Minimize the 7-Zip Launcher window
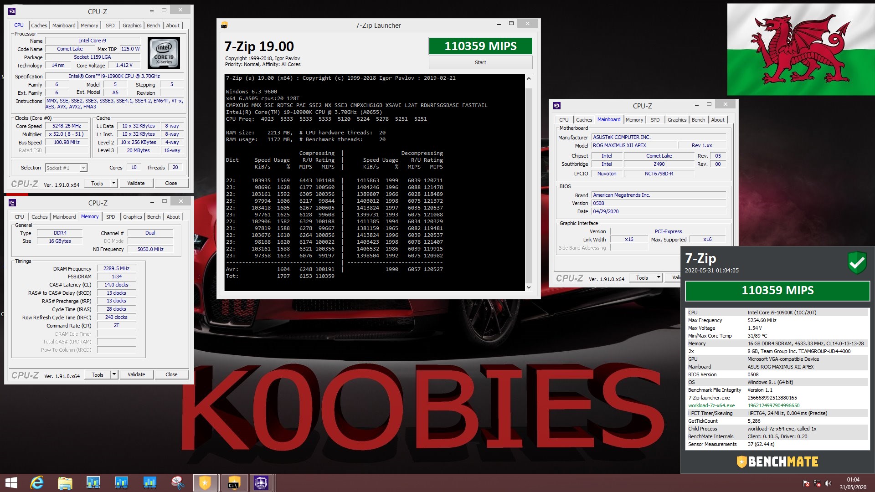Image resolution: width=875 pixels, height=492 pixels. 499,24
